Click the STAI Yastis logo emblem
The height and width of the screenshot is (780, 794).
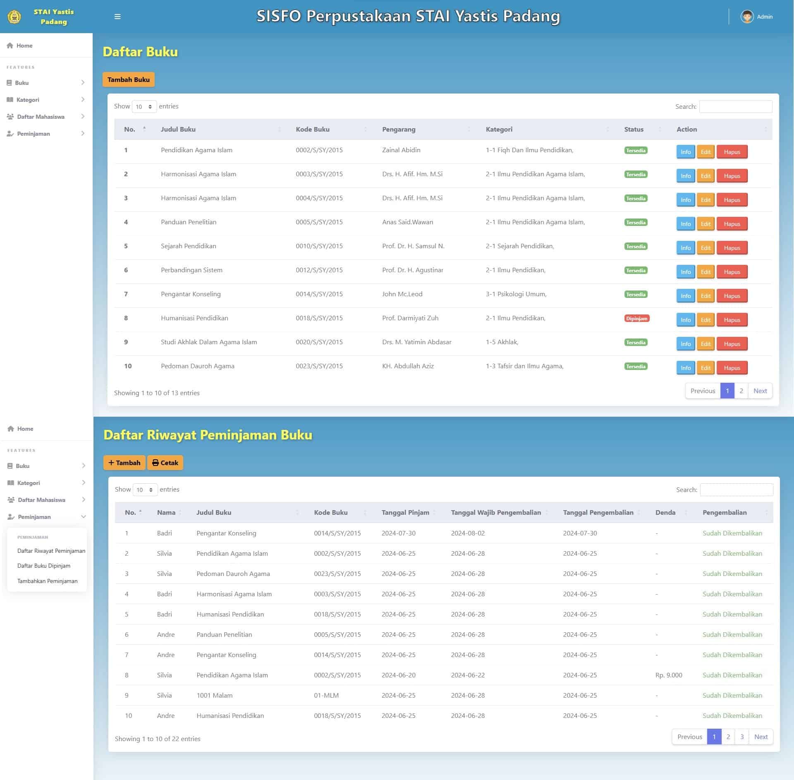tap(14, 17)
